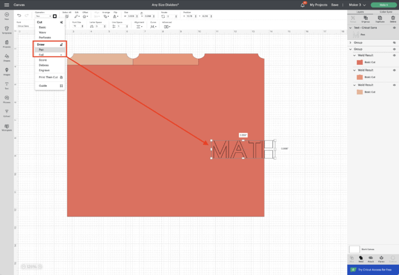Switch to the Color Sync tab
This screenshot has height=275, width=399.
386,10
